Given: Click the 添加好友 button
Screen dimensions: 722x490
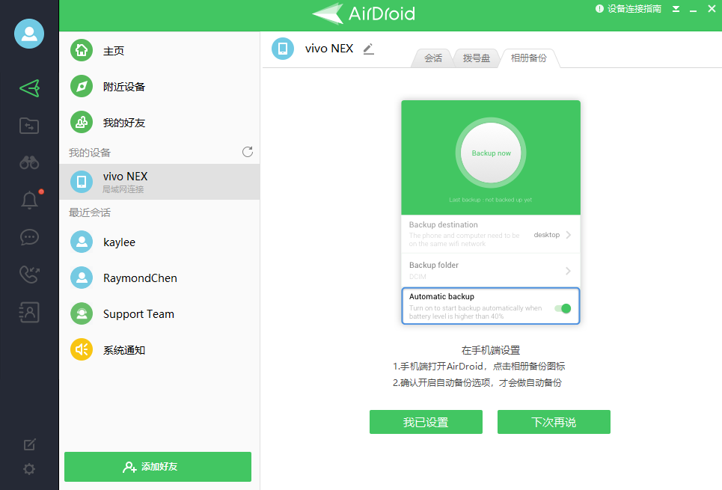Looking at the screenshot, I should click(158, 467).
